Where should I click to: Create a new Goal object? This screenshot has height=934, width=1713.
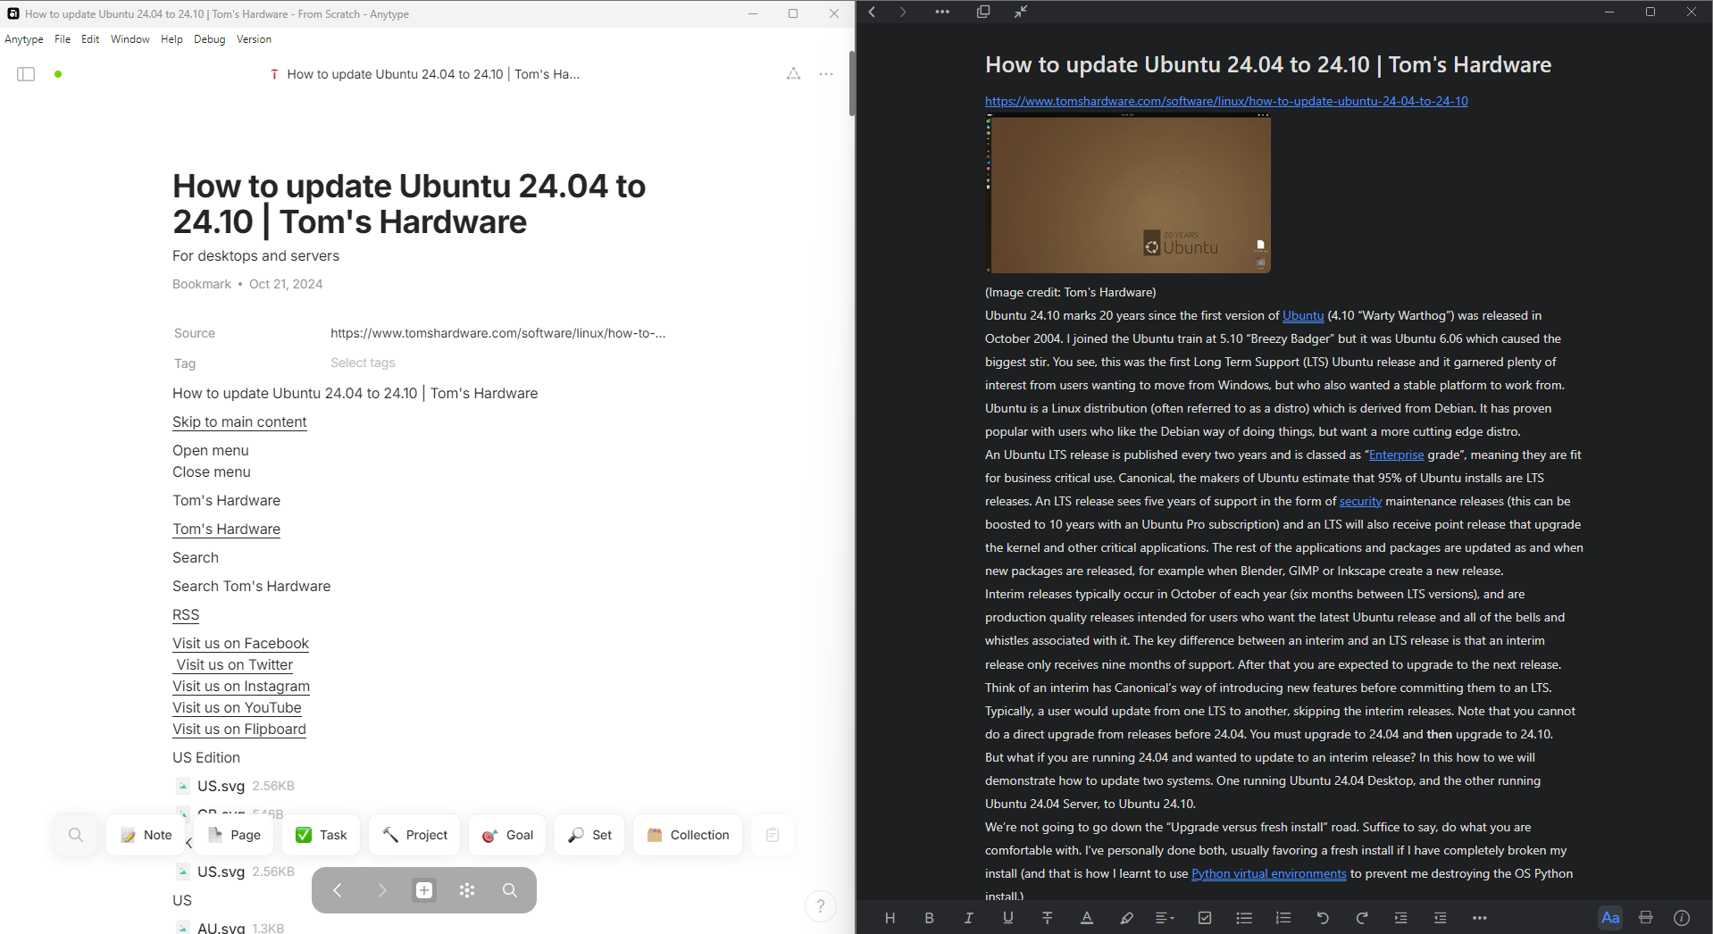coord(507,835)
